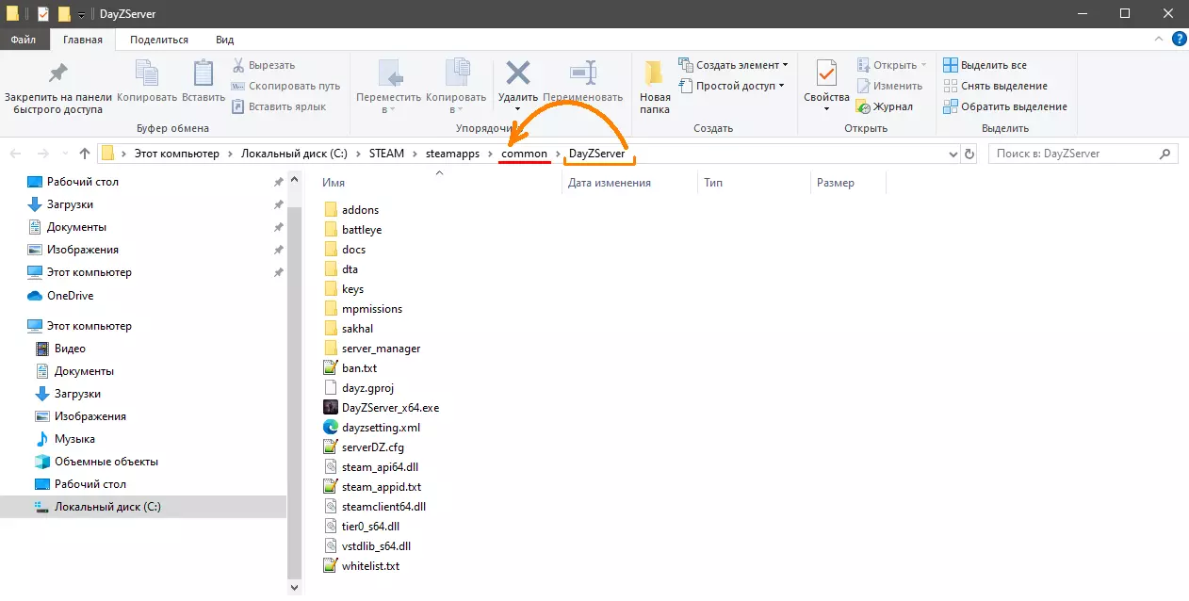The height and width of the screenshot is (601, 1189).
Task: Refresh the folder view
Action: coord(969,154)
